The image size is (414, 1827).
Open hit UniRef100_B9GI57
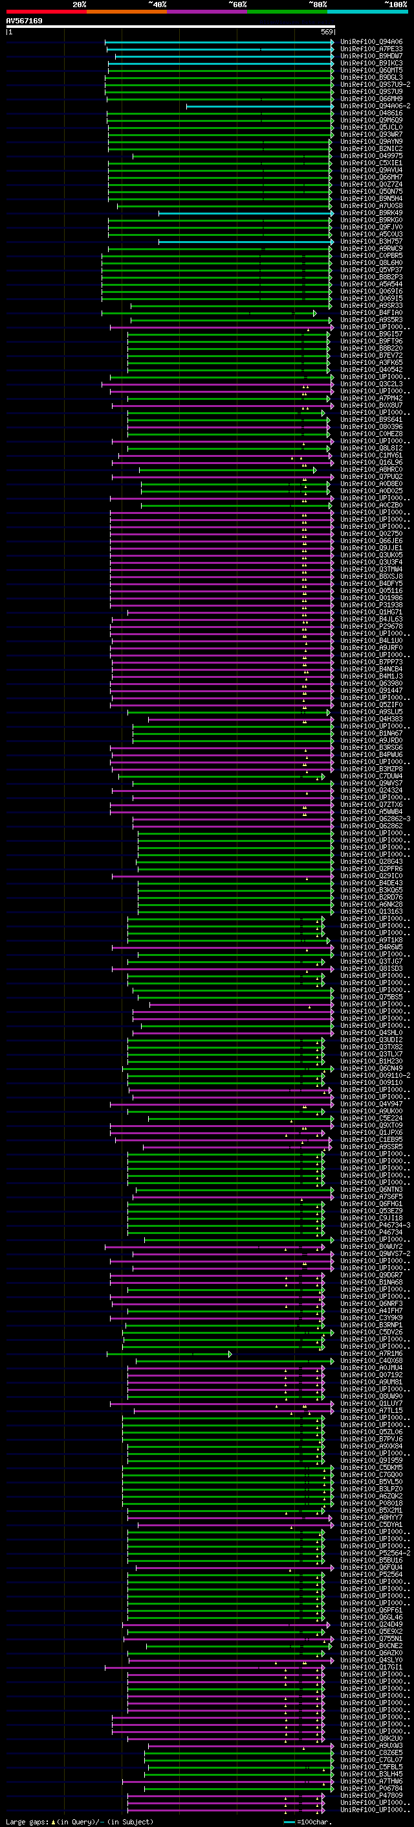pyautogui.click(x=371, y=334)
